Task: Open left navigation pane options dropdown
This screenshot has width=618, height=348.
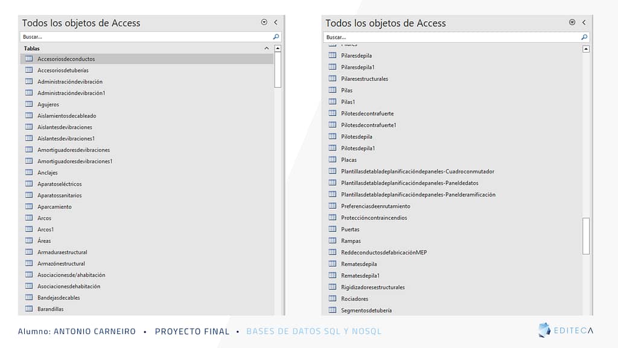Action: (x=264, y=22)
